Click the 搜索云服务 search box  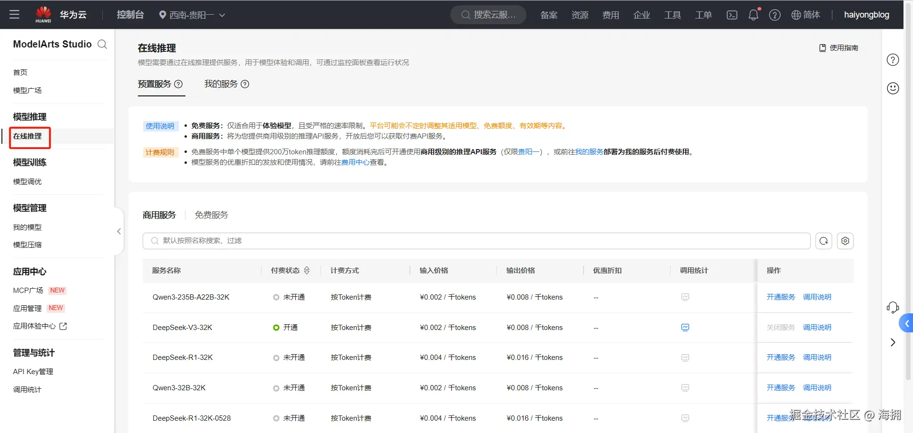click(488, 15)
